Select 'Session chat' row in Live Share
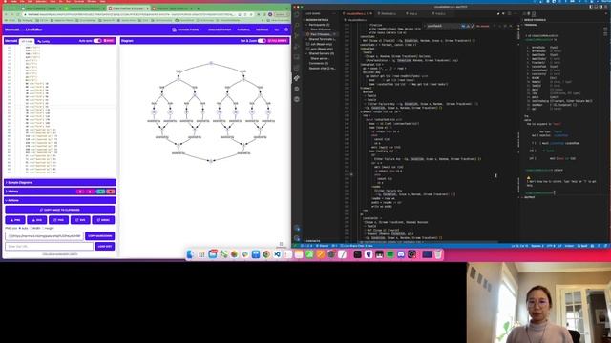This screenshot has height=343, width=611. (322, 68)
